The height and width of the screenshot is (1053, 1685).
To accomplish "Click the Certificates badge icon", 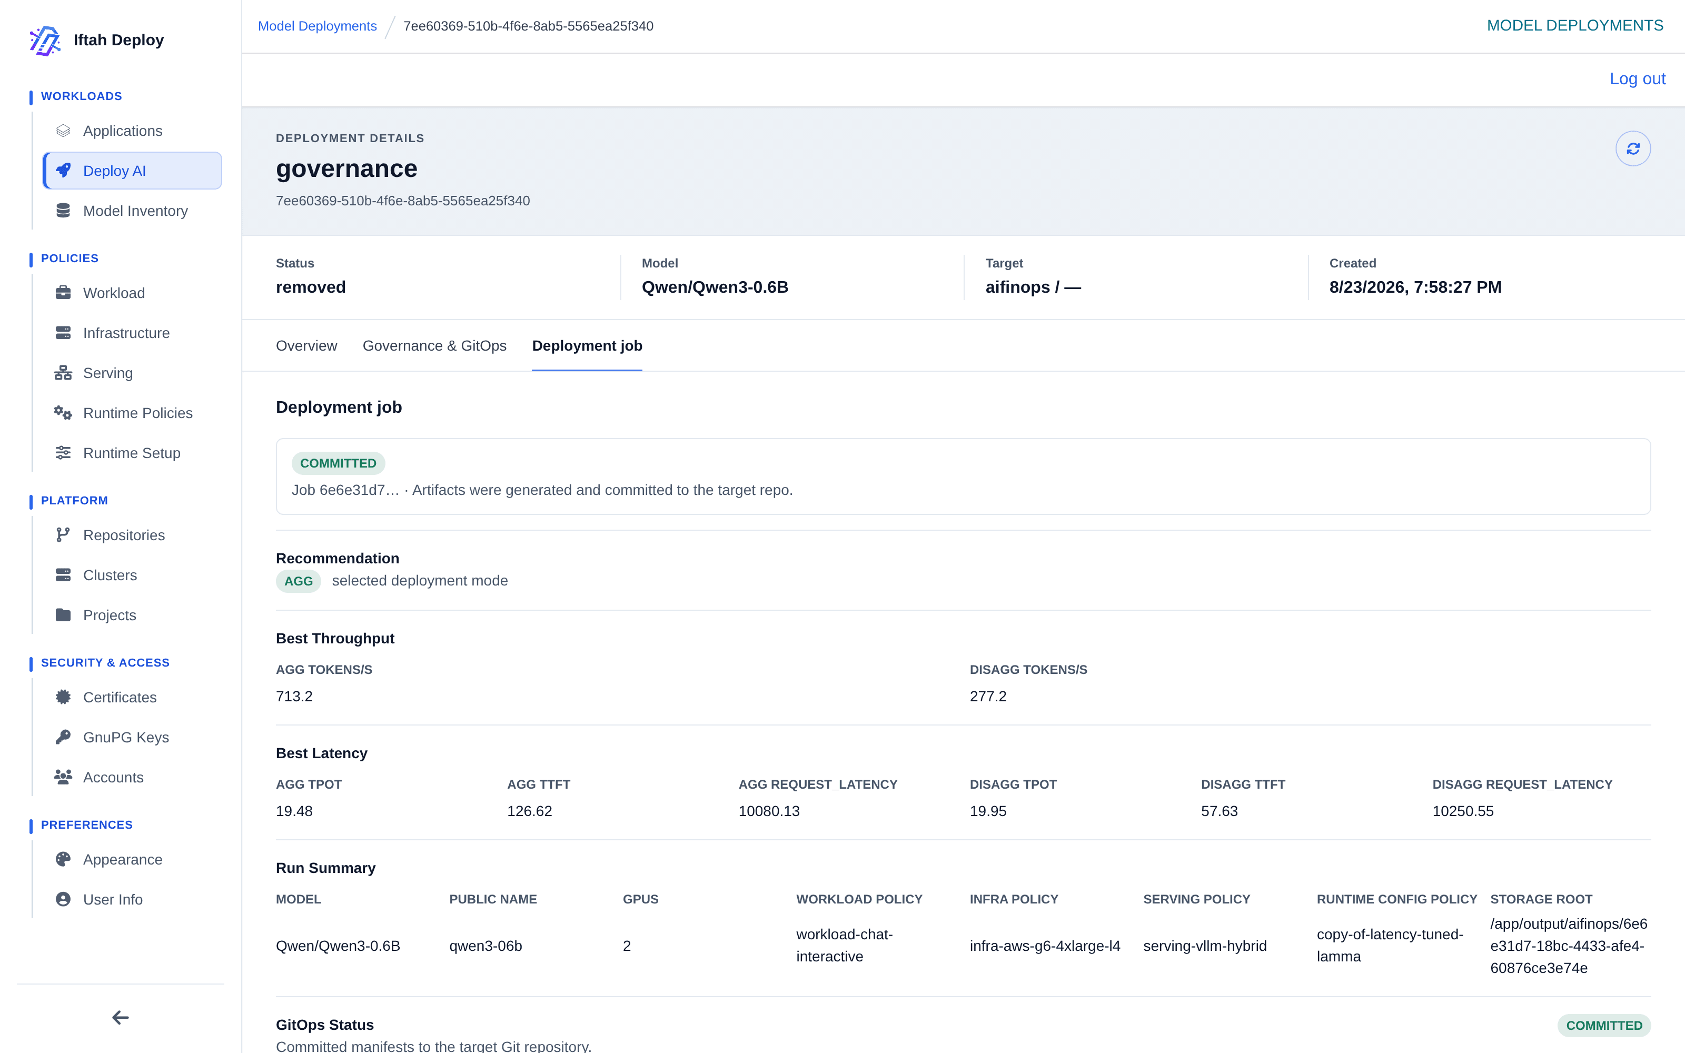I will tap(63, 697).
